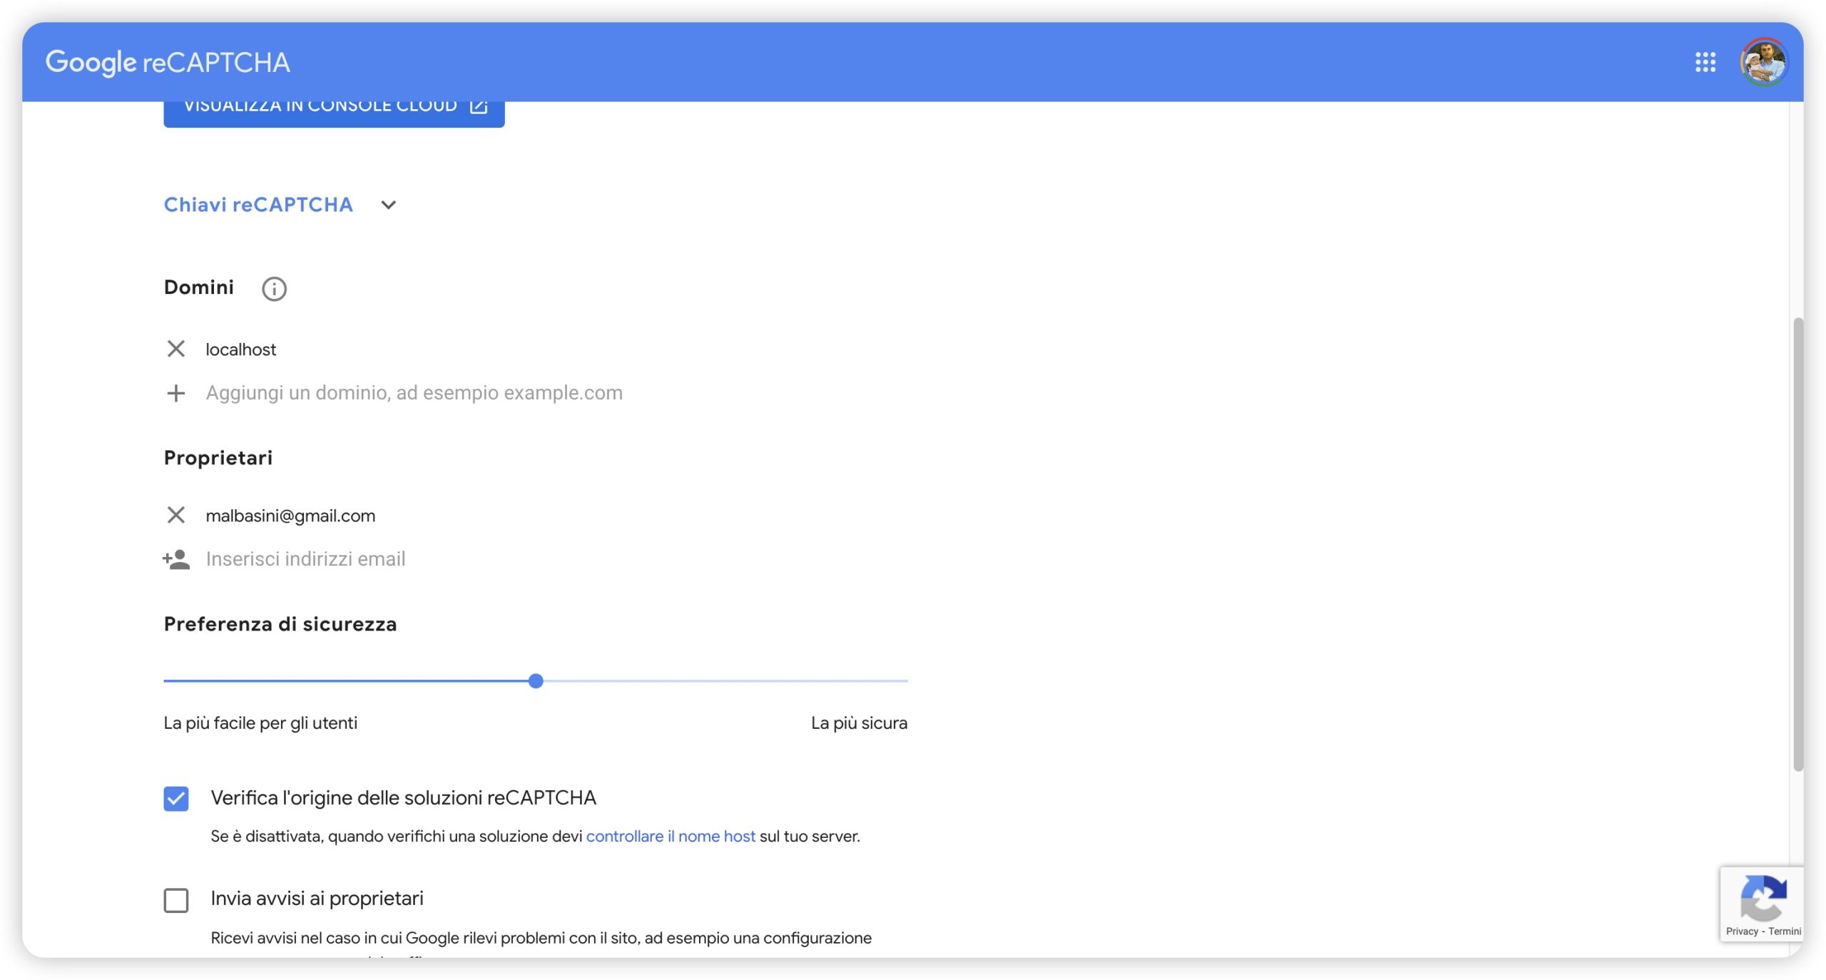Enable Invia avvisi ai proprietari checkbox
The height and width of the screenshot is (980, 1826).
click(176, 900)
